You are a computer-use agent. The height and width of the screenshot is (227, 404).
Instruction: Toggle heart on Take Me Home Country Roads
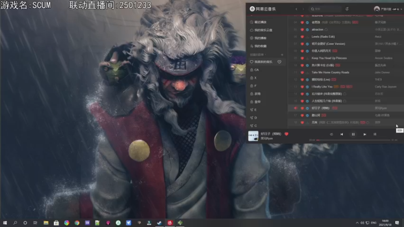[x=302, y=73]
